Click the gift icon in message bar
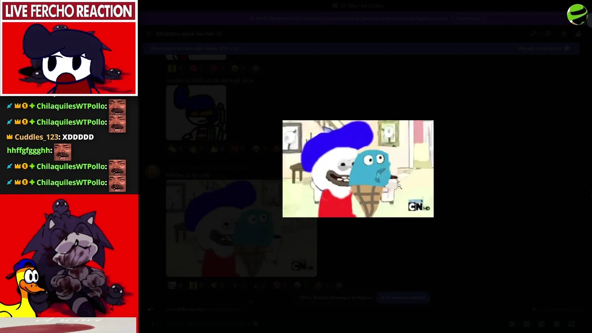Image resolution: width=592 pixels, height=333 pixels. (512, 324)
